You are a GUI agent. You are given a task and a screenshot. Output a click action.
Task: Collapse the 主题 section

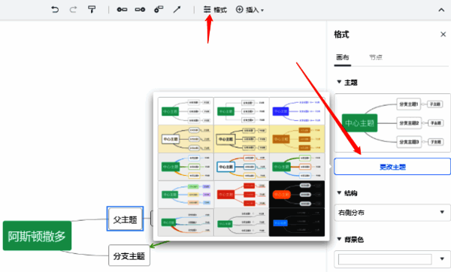pos(339,82)
